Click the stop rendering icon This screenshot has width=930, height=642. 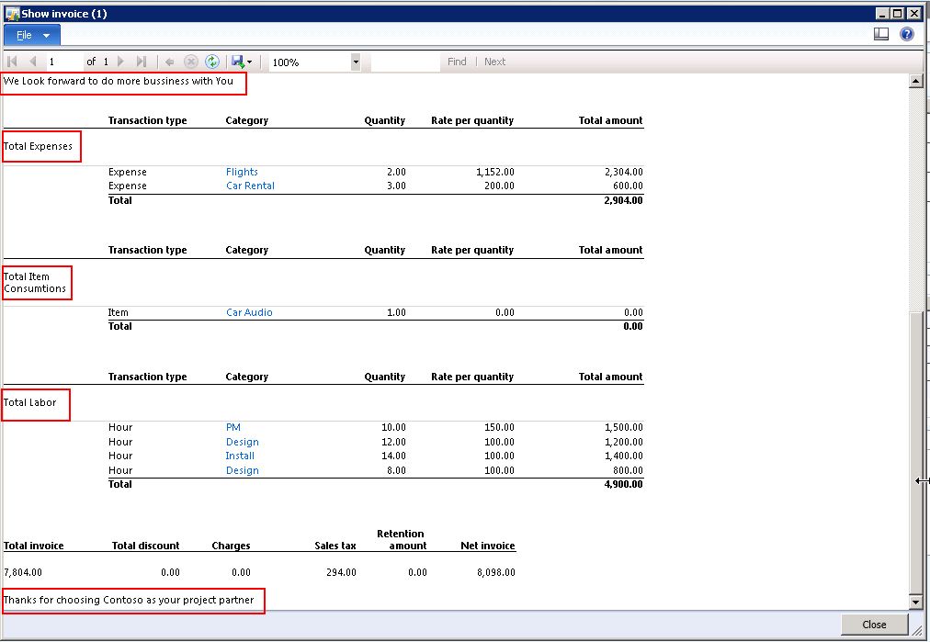click(191, 62)
